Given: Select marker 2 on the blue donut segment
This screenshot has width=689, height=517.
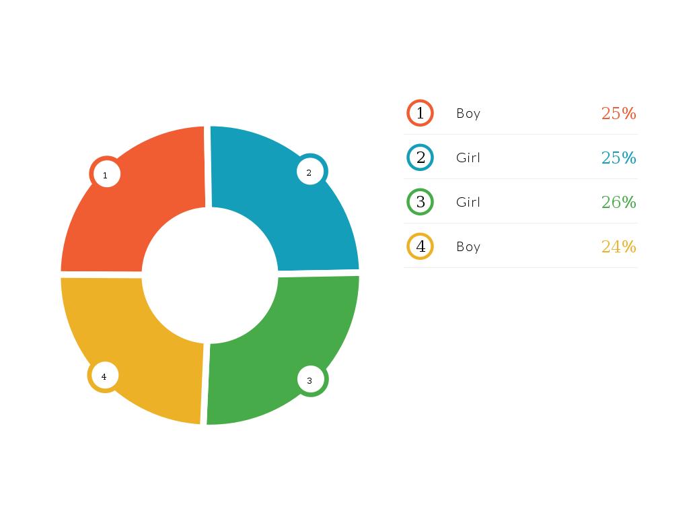Looking at the screenshot, I should pos(310,172).
